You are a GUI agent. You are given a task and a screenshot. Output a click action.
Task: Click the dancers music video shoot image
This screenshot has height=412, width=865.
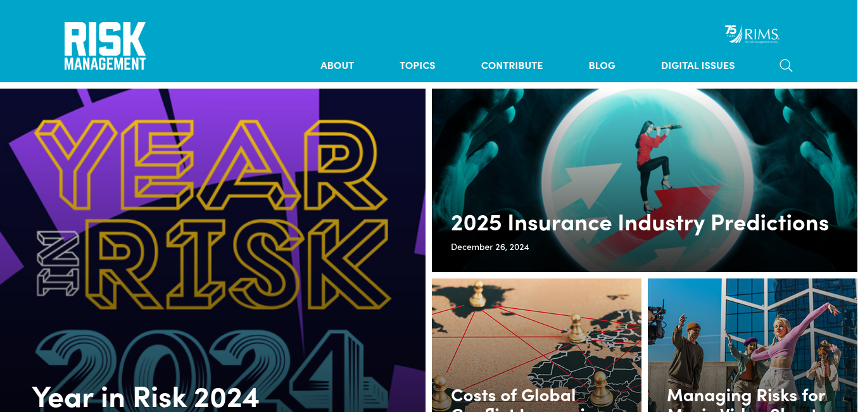[x=752, y=345]
